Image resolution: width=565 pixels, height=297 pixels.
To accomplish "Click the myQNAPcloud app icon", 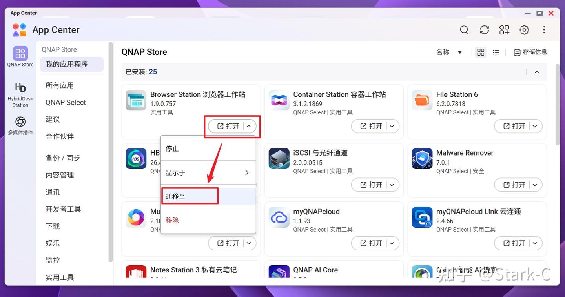I will coord(279,217).
